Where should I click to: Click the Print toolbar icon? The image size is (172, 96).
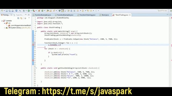[x=13, y=11]
